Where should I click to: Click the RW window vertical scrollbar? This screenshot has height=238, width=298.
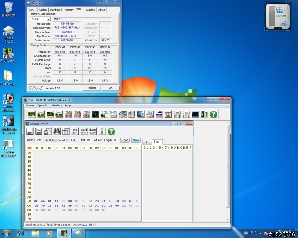tap(228, 166)
